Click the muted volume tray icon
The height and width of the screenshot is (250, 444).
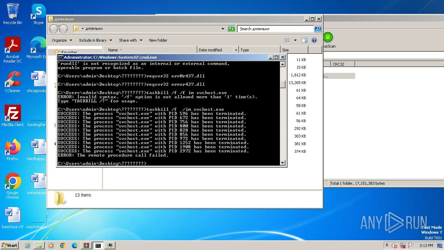[394, 245]
